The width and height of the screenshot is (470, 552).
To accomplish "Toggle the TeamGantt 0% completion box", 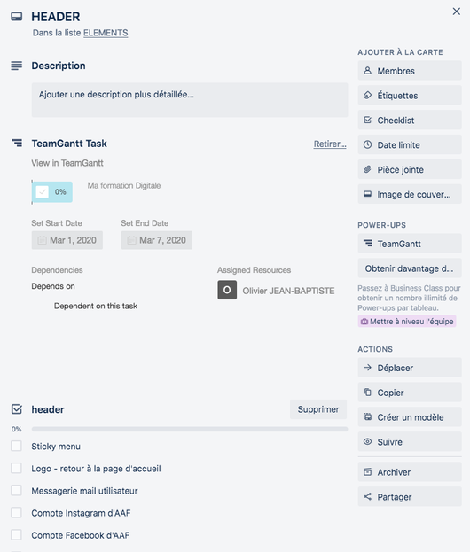I will pyautogui.click(x=43, y=192).
